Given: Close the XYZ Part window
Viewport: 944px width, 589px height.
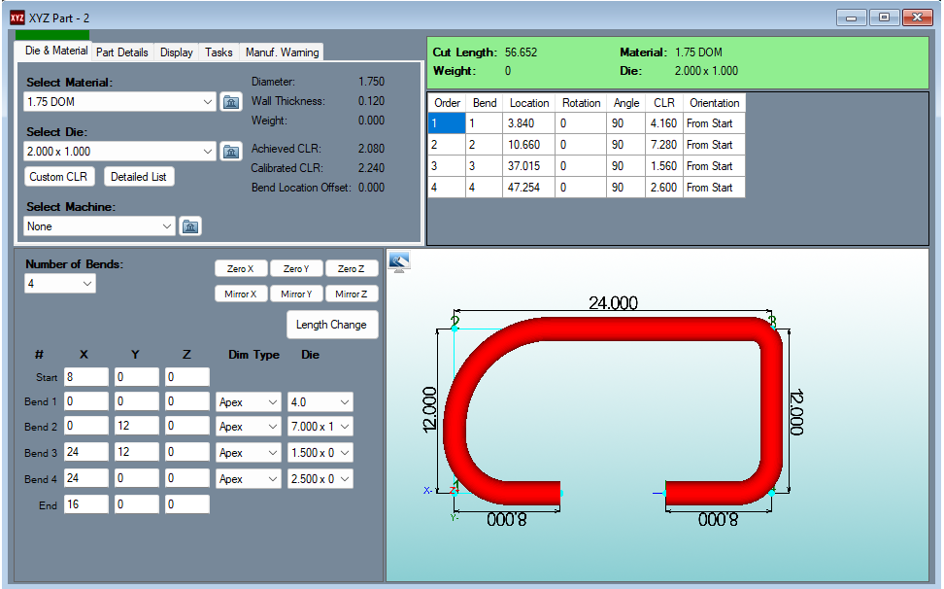Looking at the screenshot, I should [x=918, y=17].
